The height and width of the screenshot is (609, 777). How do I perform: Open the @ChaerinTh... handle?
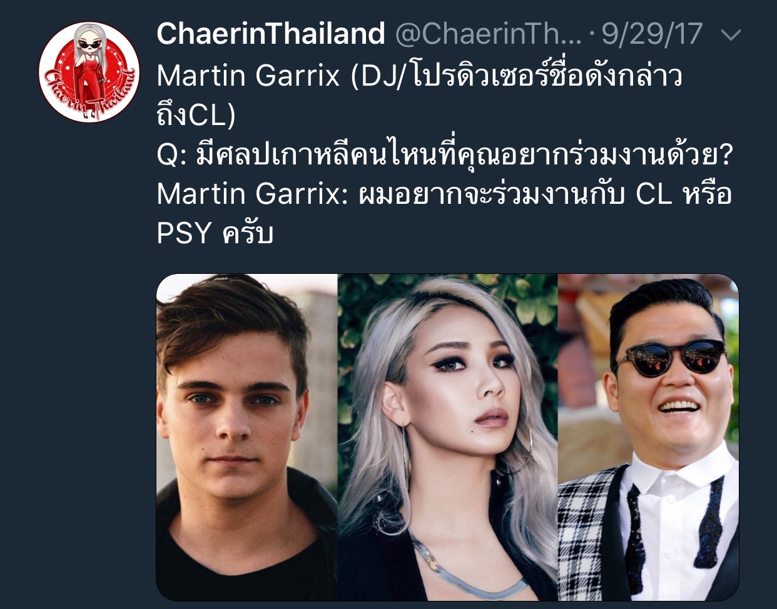[489, 34]
